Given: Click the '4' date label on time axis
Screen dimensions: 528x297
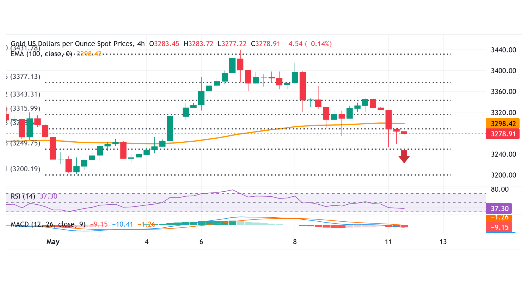Looking at the screenshot, I should [147, 242].
